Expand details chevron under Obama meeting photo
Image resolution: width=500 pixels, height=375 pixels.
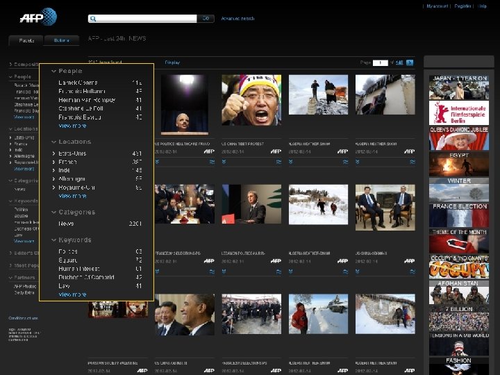coord(358,272)
